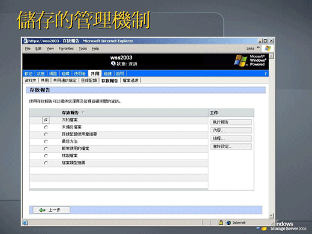Image resolution: width=312 pixels, height=234 pixels.
Task: Select the 未備份檔案 radio button
Action: tap(46, 127)
